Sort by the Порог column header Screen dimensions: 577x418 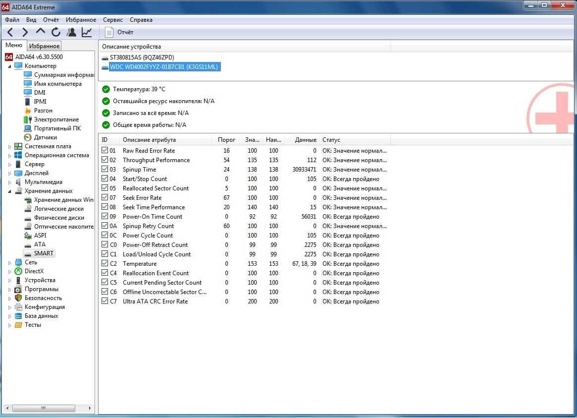(226, 140)
